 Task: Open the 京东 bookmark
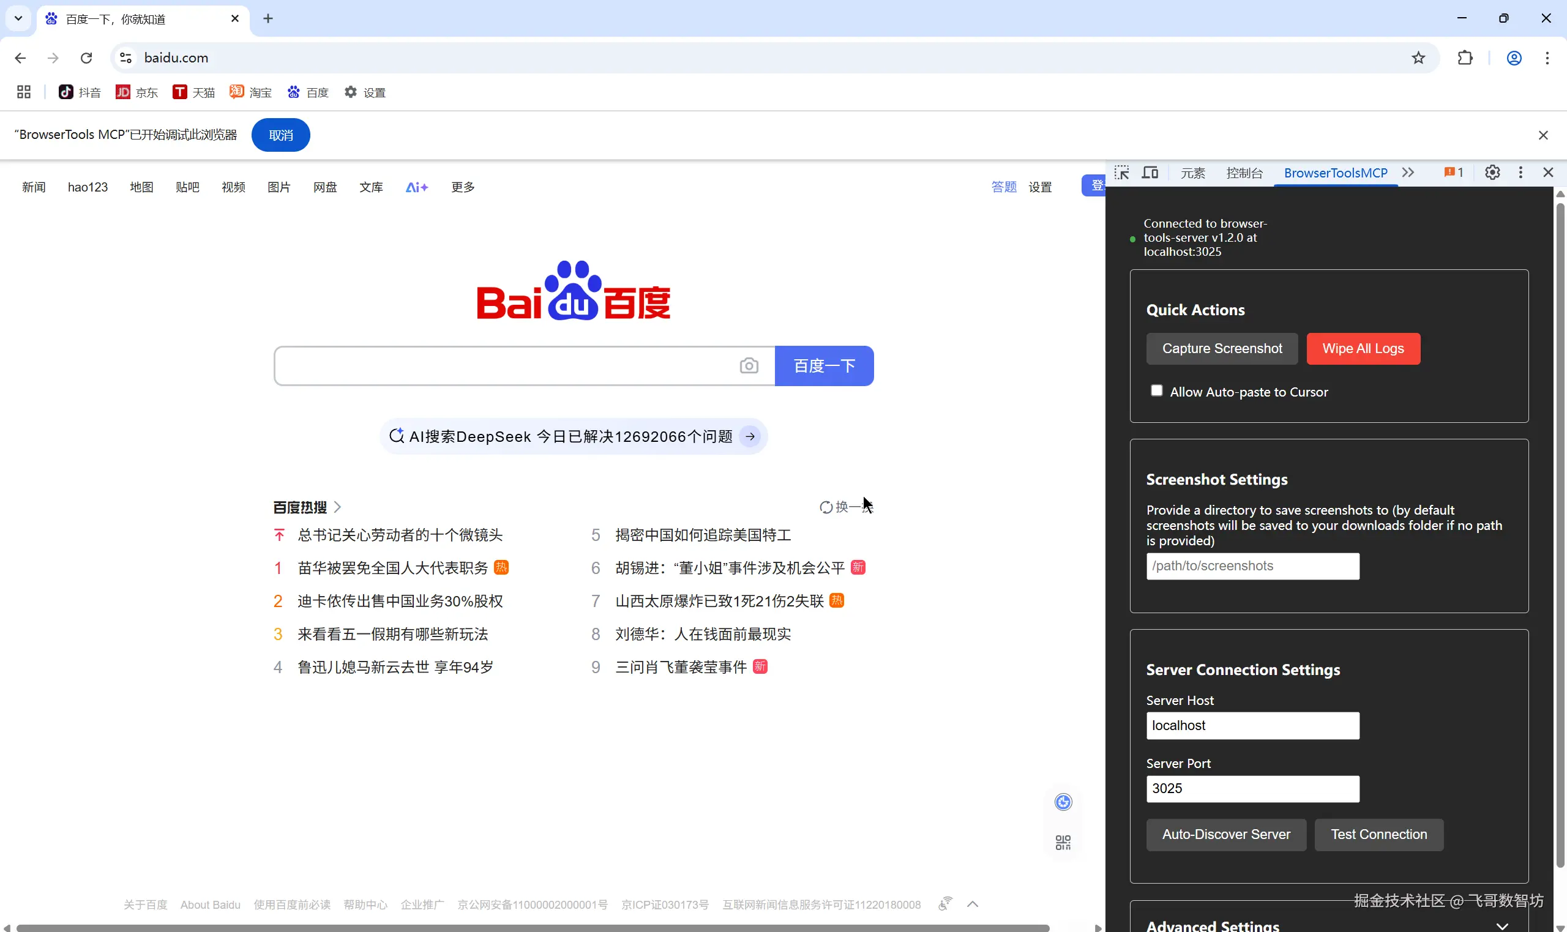(137, 92)
